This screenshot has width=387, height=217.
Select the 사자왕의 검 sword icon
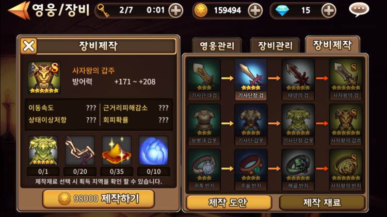(x=346, y=79)
